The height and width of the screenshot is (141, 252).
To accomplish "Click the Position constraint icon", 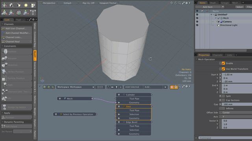I will click(x=5, y=51).
